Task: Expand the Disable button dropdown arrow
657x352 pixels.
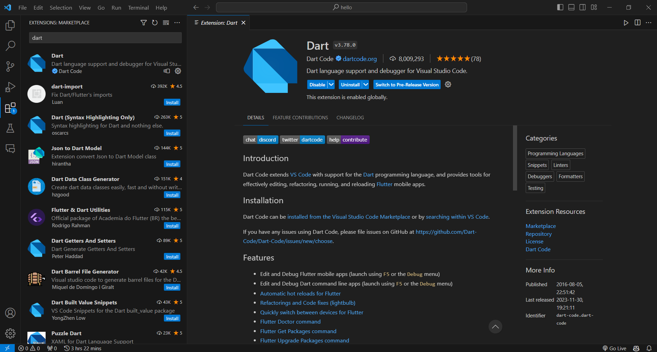Action: [x=331, y=85]
